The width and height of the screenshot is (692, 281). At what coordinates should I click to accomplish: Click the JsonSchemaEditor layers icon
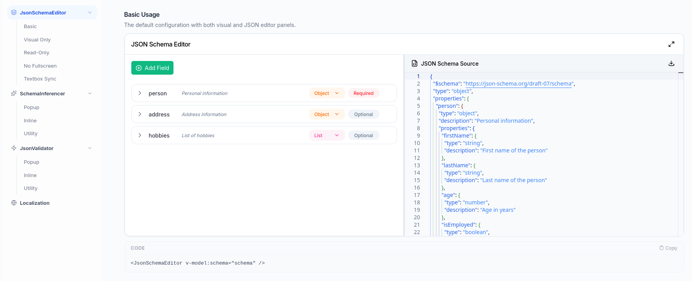pos(14,13)
